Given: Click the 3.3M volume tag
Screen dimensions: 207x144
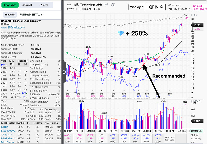Looking at the screenshot, I should coord(197,121).
